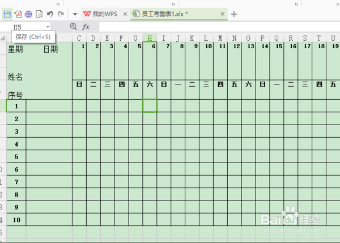
Task: Click the Save icon in the toolbar
Action: pos(7,14)
